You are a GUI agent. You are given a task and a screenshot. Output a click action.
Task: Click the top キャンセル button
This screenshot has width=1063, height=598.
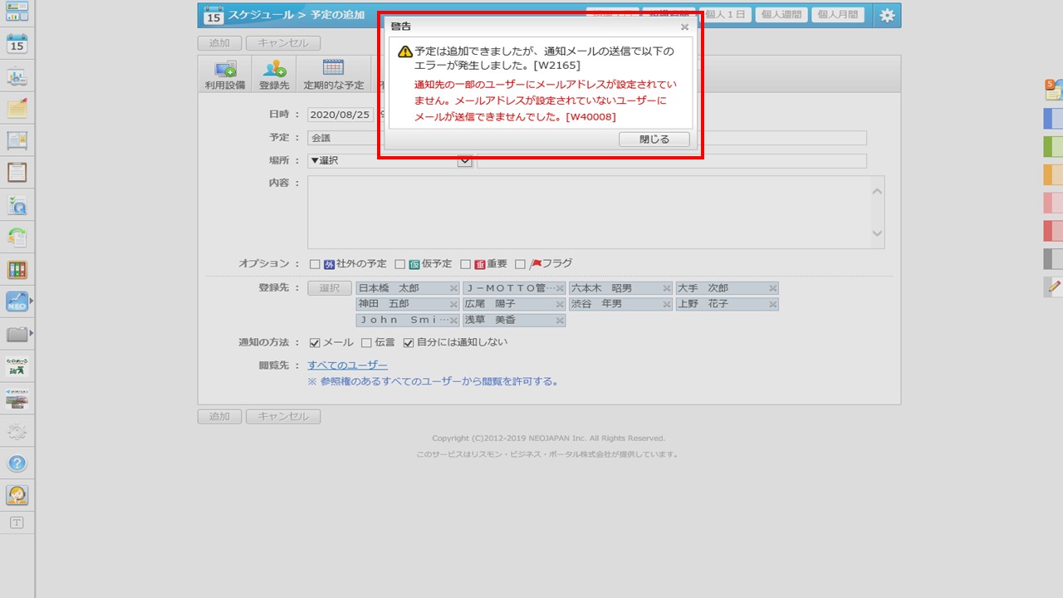tap(283, 43)
